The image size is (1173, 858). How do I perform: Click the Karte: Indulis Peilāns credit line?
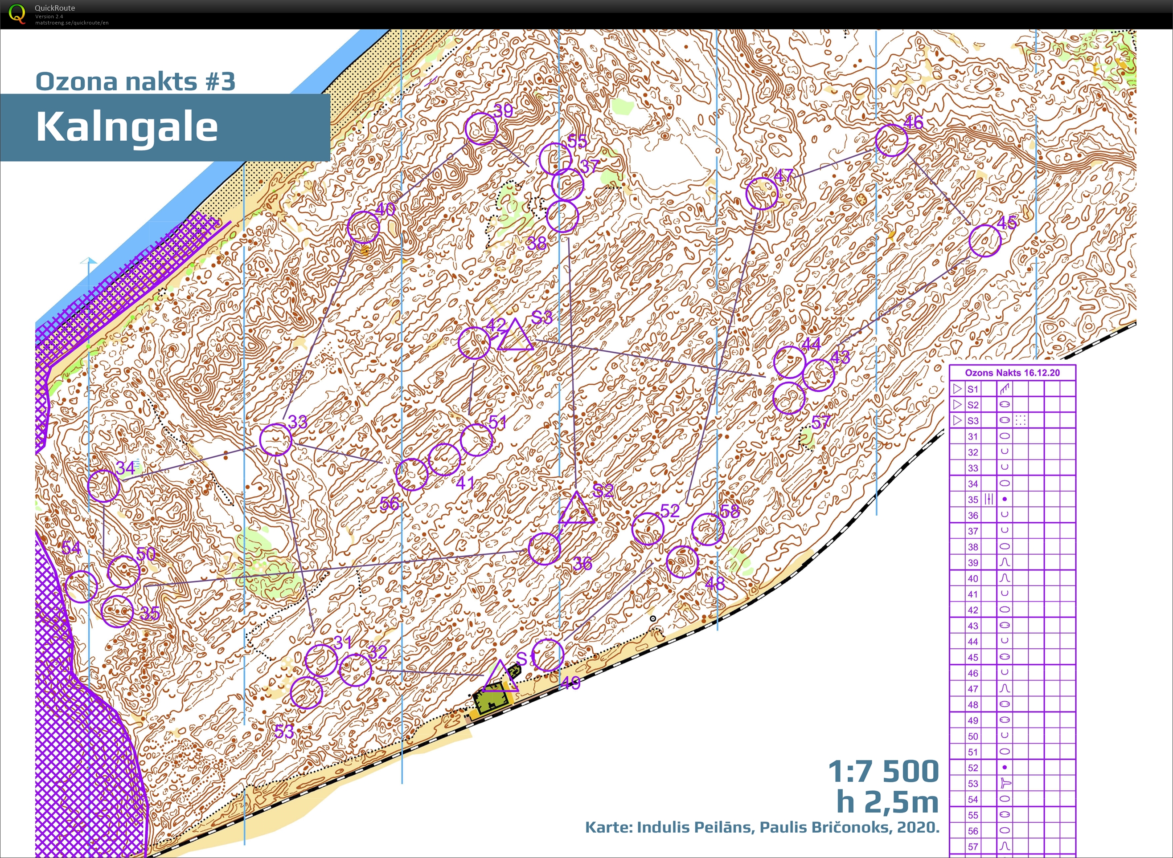763,827
